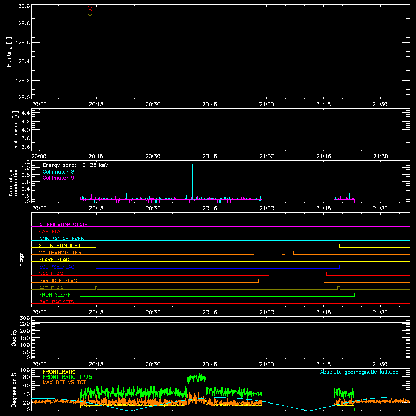This screenshot has height=416, width=416.
Task: Click the red X legend line
Action: pos(62,11)
